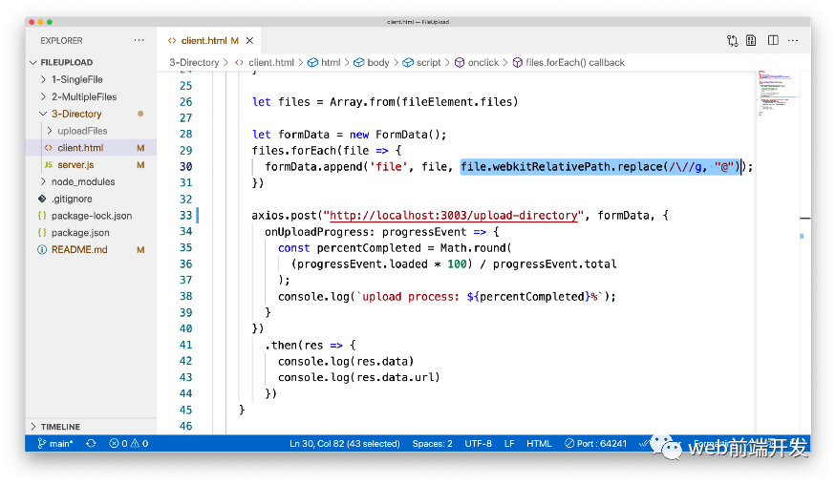Change indentation via Spaces: 2
836x485 pixels.
432,443
